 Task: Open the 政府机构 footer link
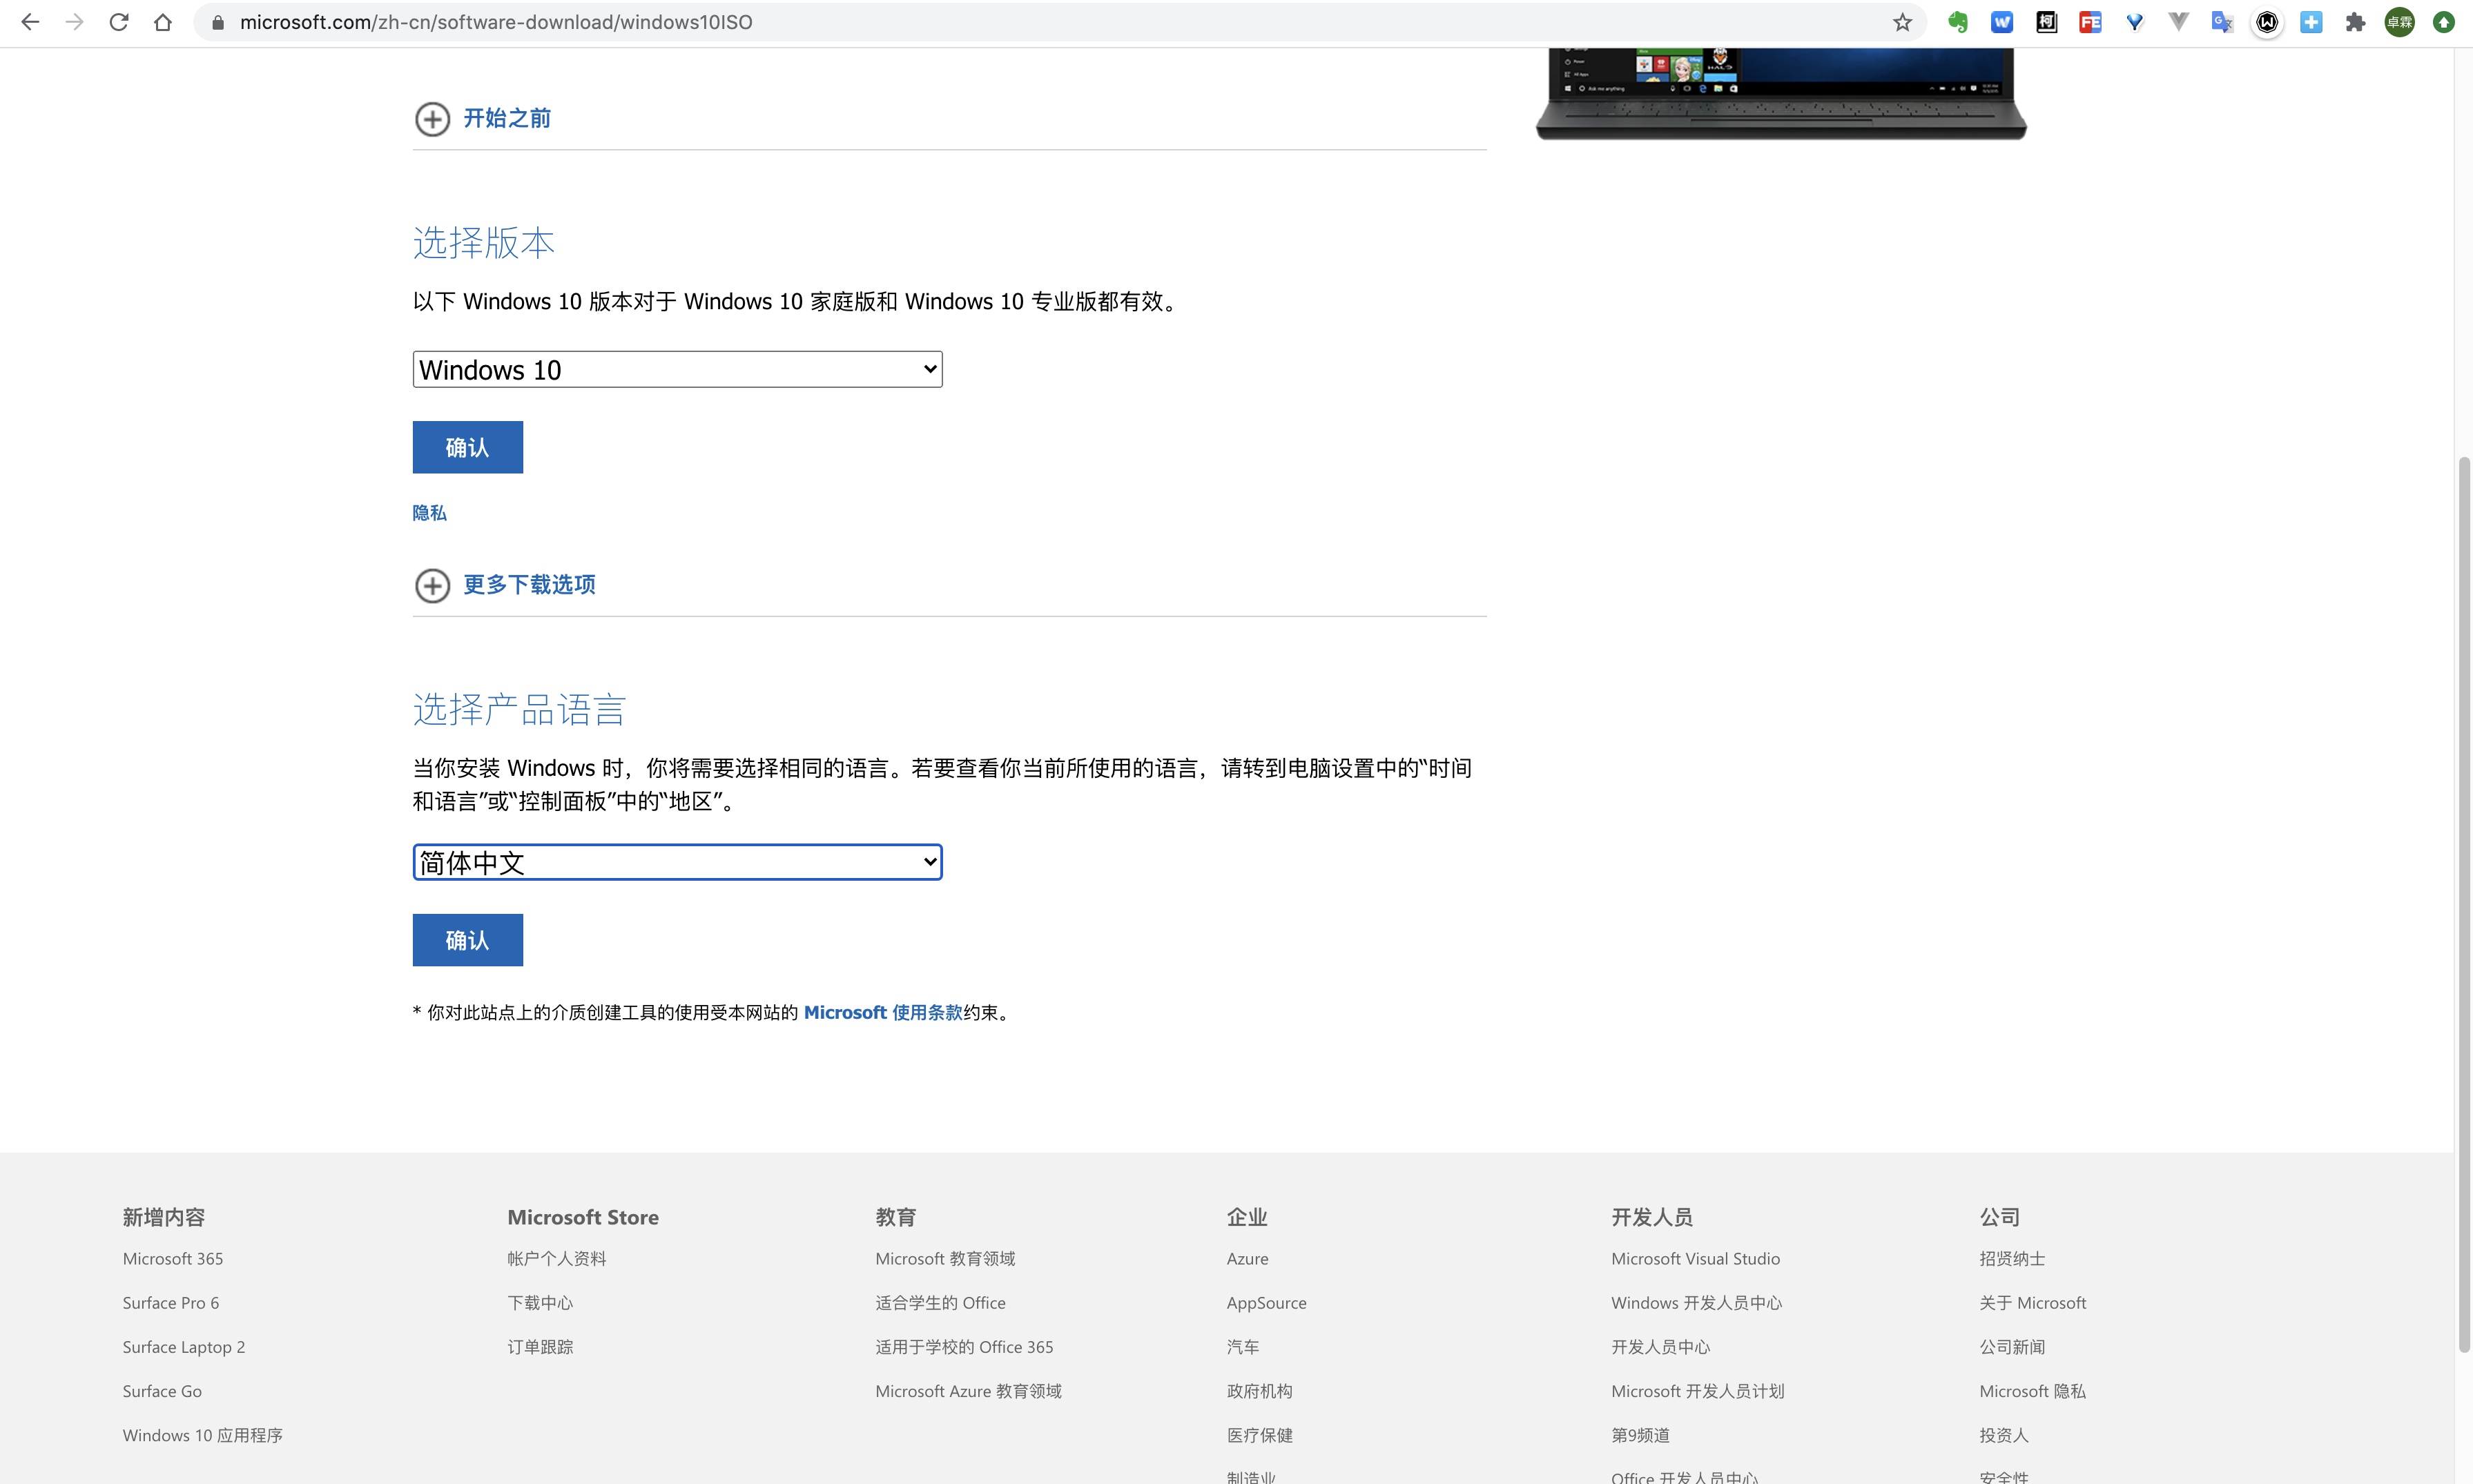[1259, 1391]
